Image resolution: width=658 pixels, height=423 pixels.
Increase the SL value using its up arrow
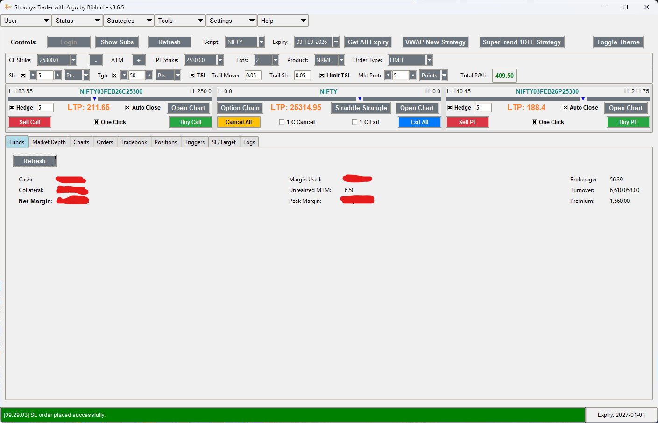57,75
